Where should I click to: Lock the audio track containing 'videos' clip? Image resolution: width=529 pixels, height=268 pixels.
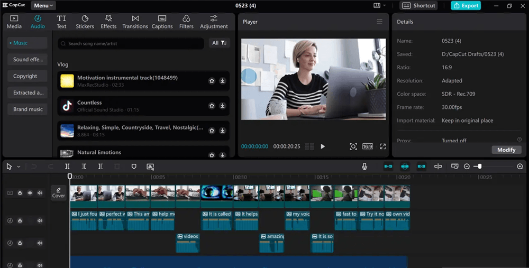(20, 243)
